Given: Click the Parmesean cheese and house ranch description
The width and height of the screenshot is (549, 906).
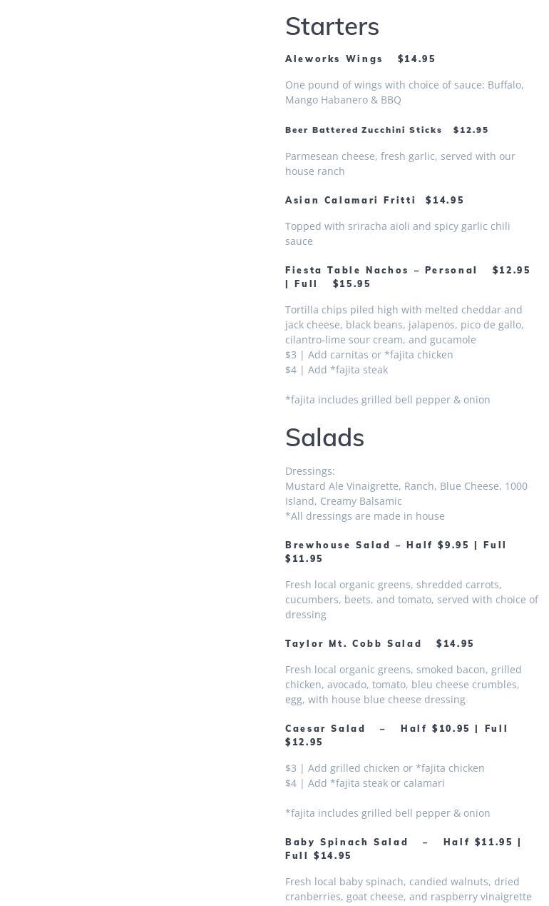Looking at the screenshot, I should (x=400, y=163).
